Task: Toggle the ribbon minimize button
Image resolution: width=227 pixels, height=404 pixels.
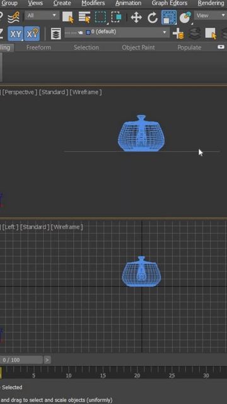Action: pos(221,47)
